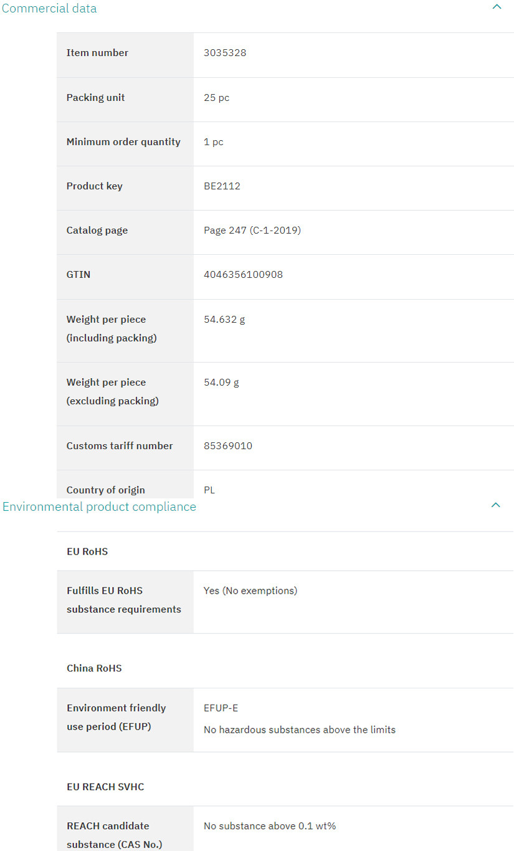Select the Yes (No exemptions) text
The width and height of the screenshot is (514, 851).
tap(250, 591)
